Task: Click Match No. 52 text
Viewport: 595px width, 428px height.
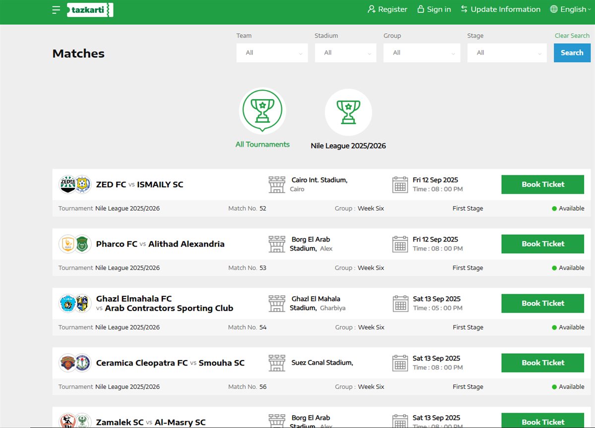Action: [247, 209]
